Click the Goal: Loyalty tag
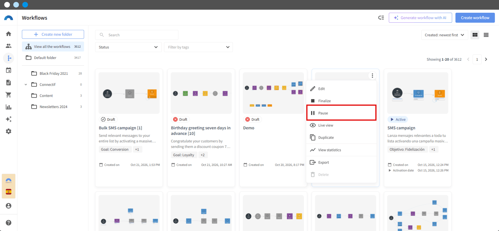The height and width of the screenshot is (231, 499). [184, 155]
